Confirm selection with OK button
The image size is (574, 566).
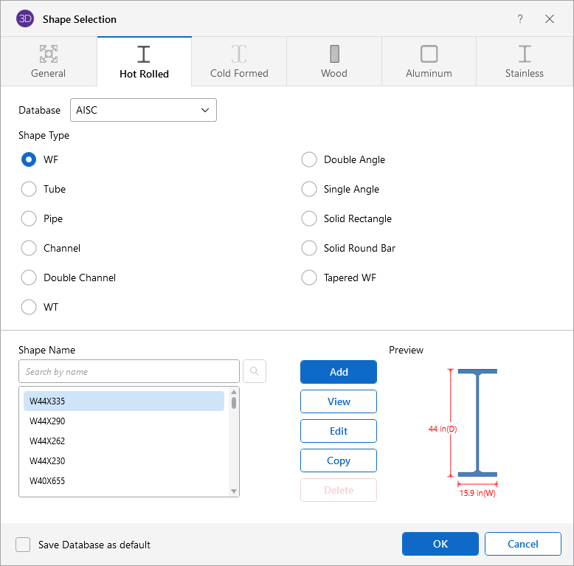[440, 544]
